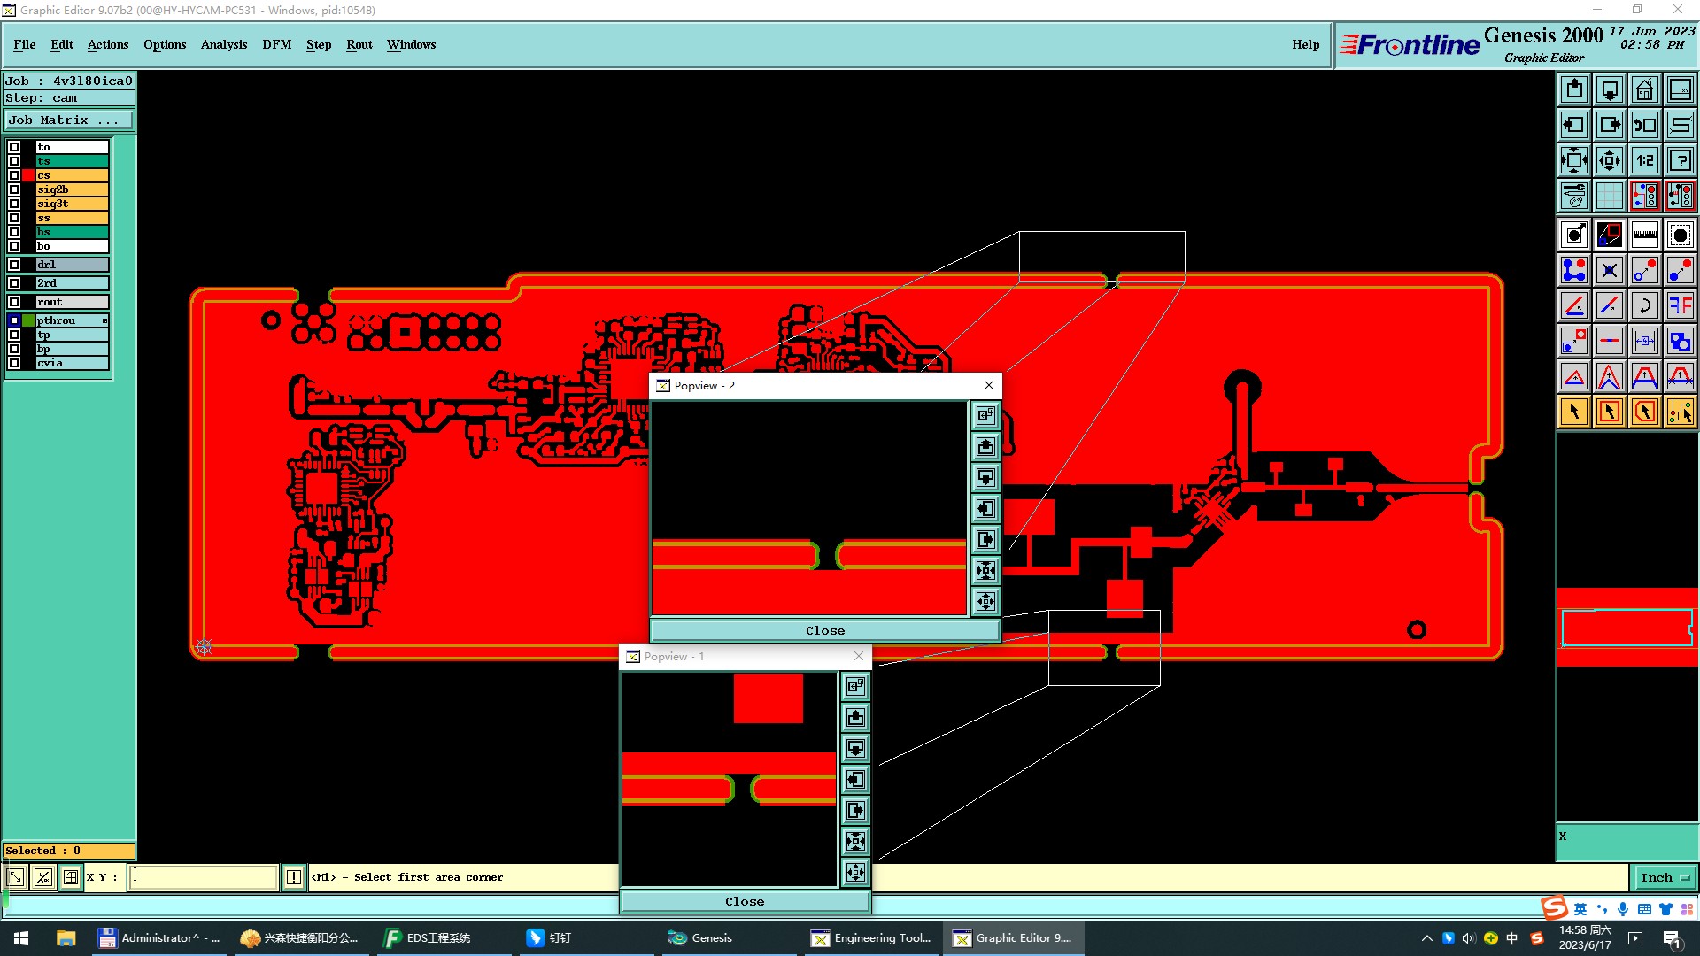Select the measure ruler tool
This screenshot has width=1700, height=956.
click(1644, 235)
